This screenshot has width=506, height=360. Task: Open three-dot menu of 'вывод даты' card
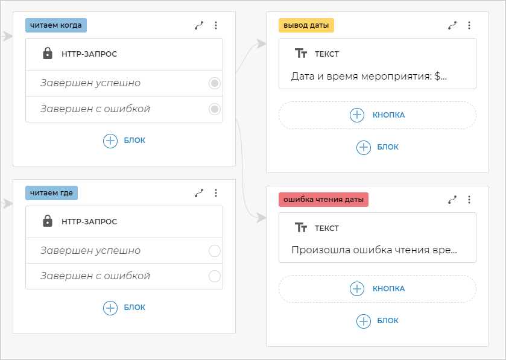(469, 25)
